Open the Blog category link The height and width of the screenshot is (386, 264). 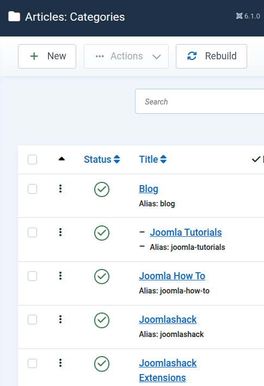pos(149,189)
